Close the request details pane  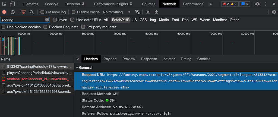point(78,59)
